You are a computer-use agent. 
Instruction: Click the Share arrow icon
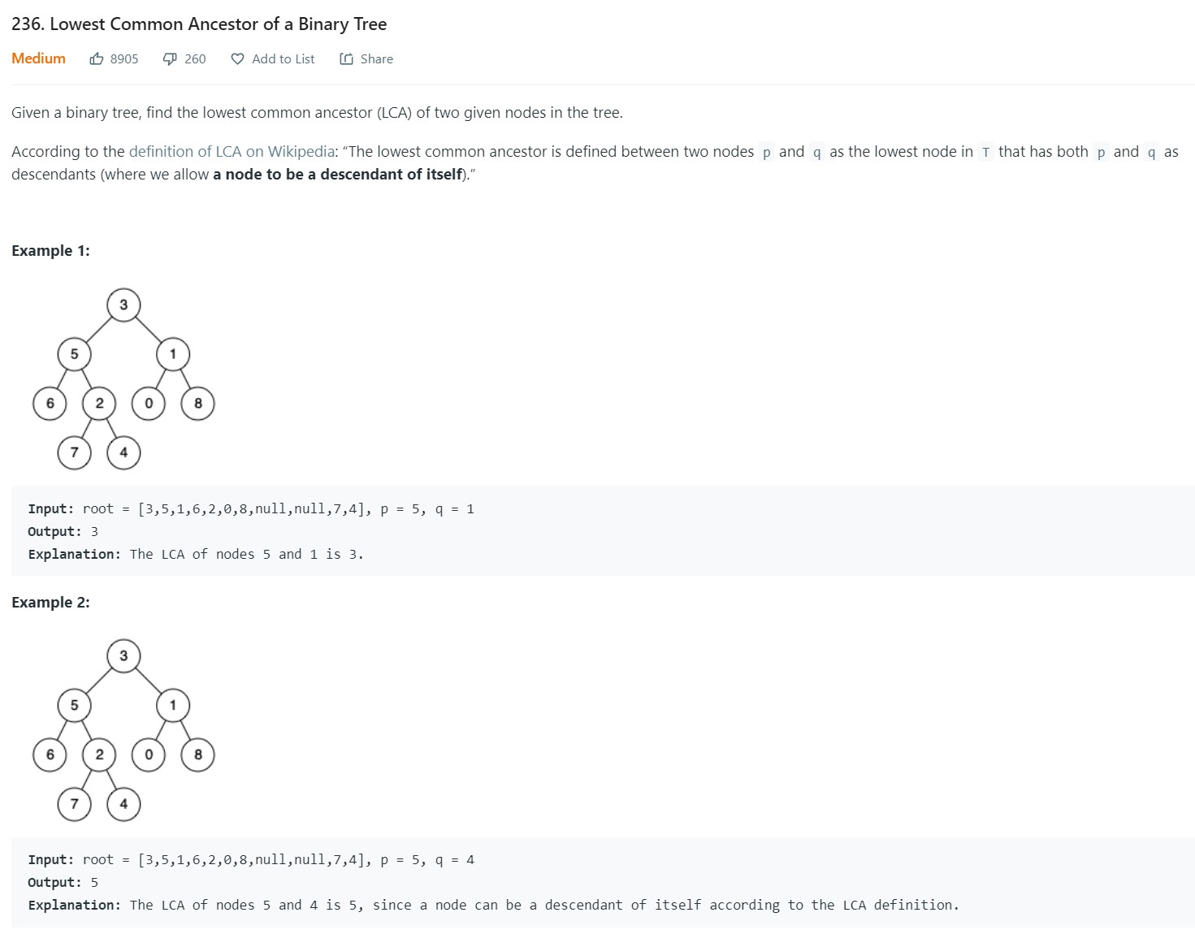[346, 58]
